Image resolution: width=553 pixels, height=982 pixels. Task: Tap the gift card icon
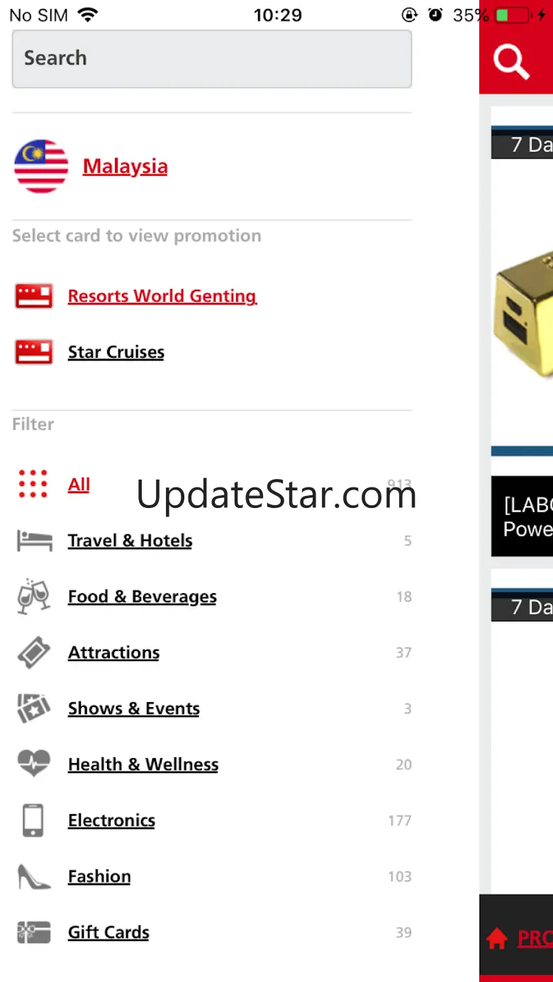(x=33, y=932)
